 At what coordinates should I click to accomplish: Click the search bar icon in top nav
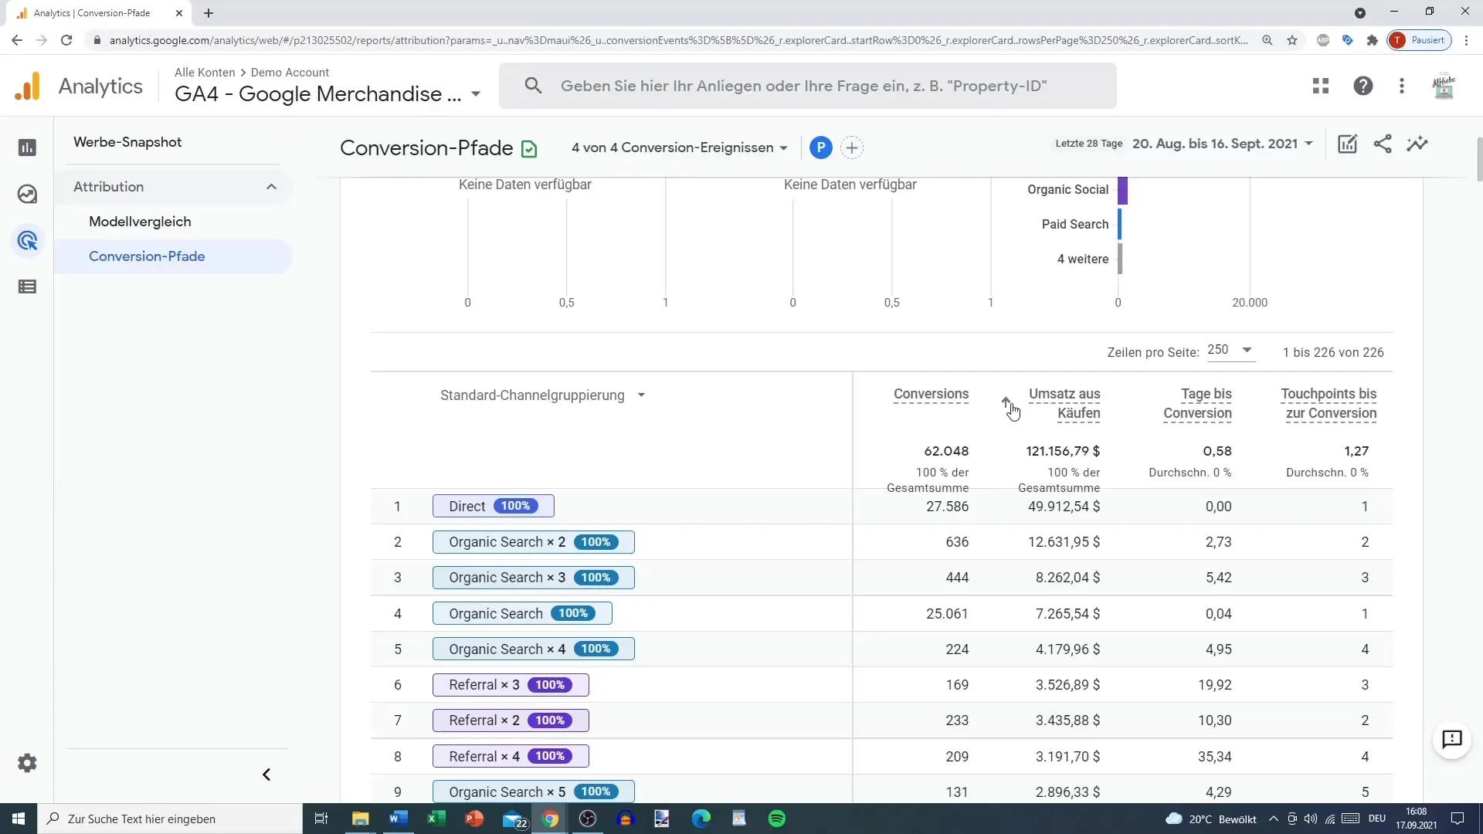click(533, 86)
